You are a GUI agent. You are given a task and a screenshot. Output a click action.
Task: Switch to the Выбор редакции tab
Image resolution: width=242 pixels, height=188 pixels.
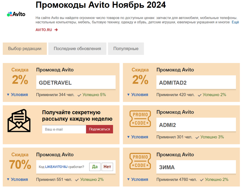coord(25,49)
